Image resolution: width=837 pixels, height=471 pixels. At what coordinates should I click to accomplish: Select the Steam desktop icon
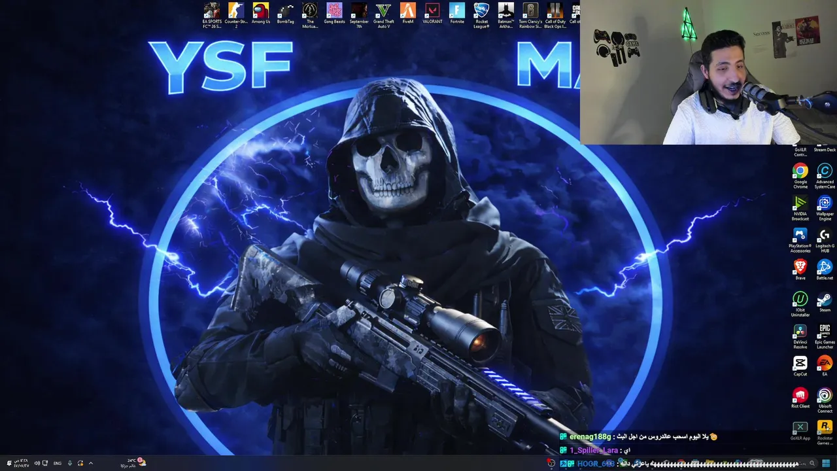pos(825,302)
